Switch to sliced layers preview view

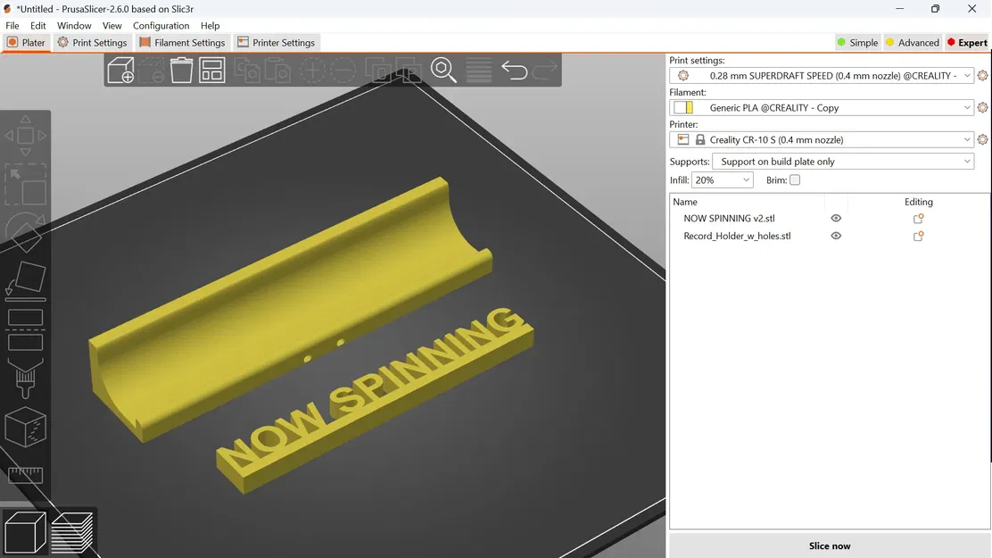(x=72, y=532)
